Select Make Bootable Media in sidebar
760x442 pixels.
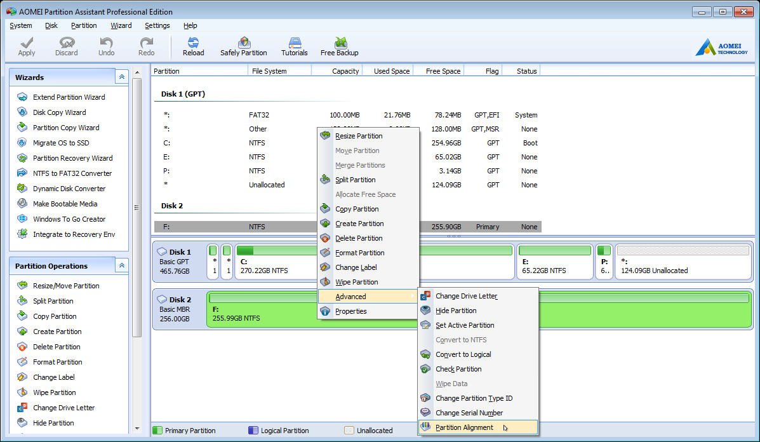click(65, 204)
